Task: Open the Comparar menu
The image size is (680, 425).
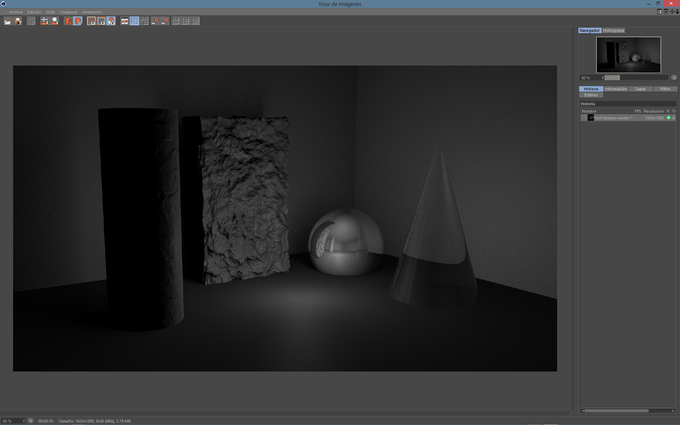Action: (68, 12)
